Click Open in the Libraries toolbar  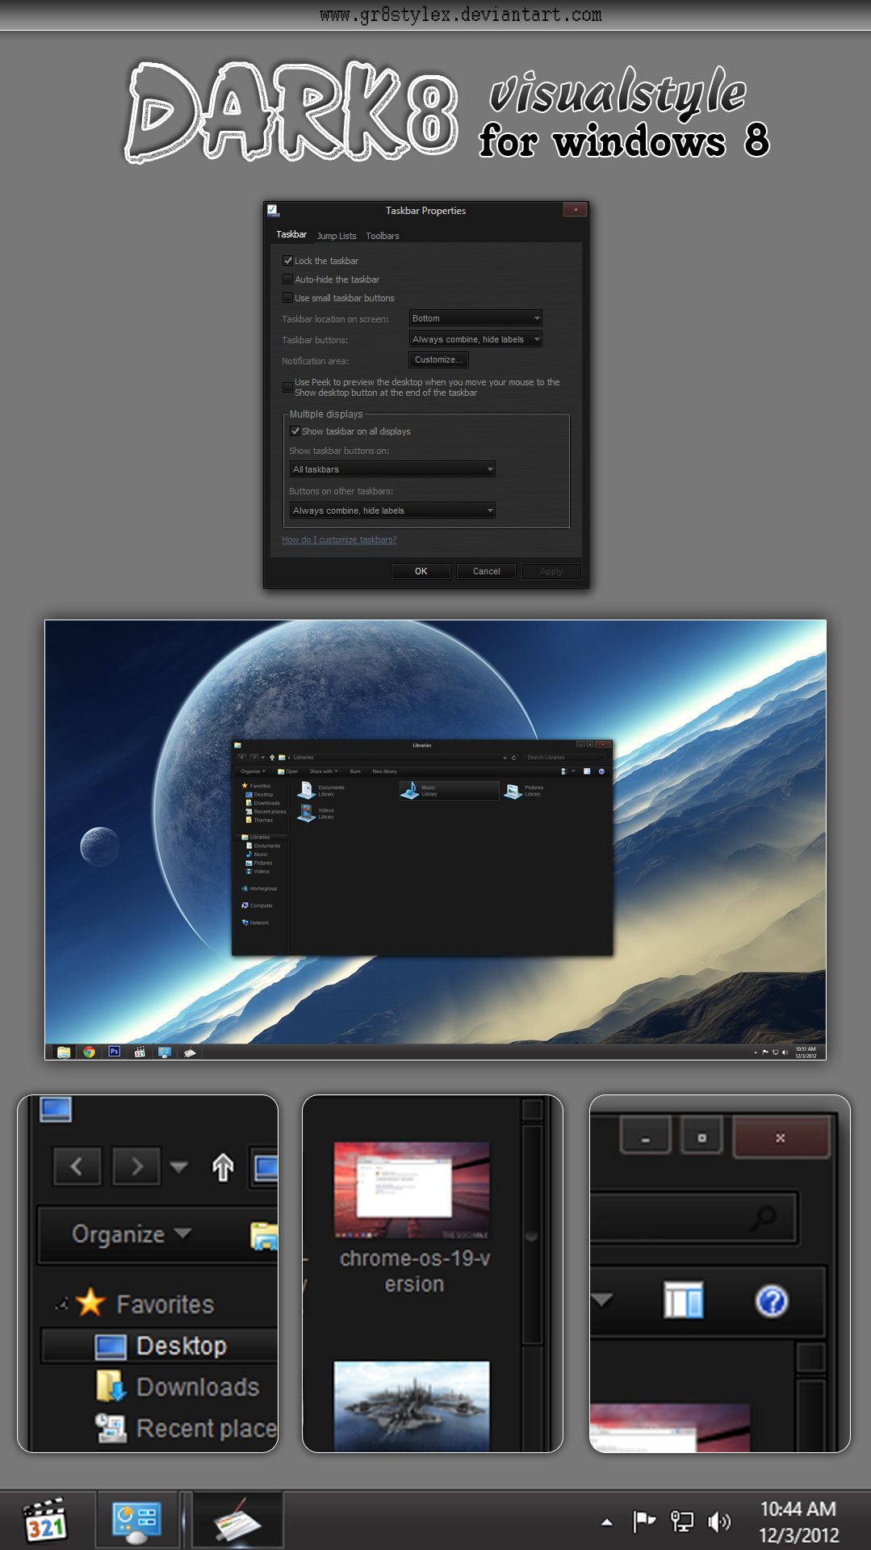pyautogui.click(x=288, y=771)
